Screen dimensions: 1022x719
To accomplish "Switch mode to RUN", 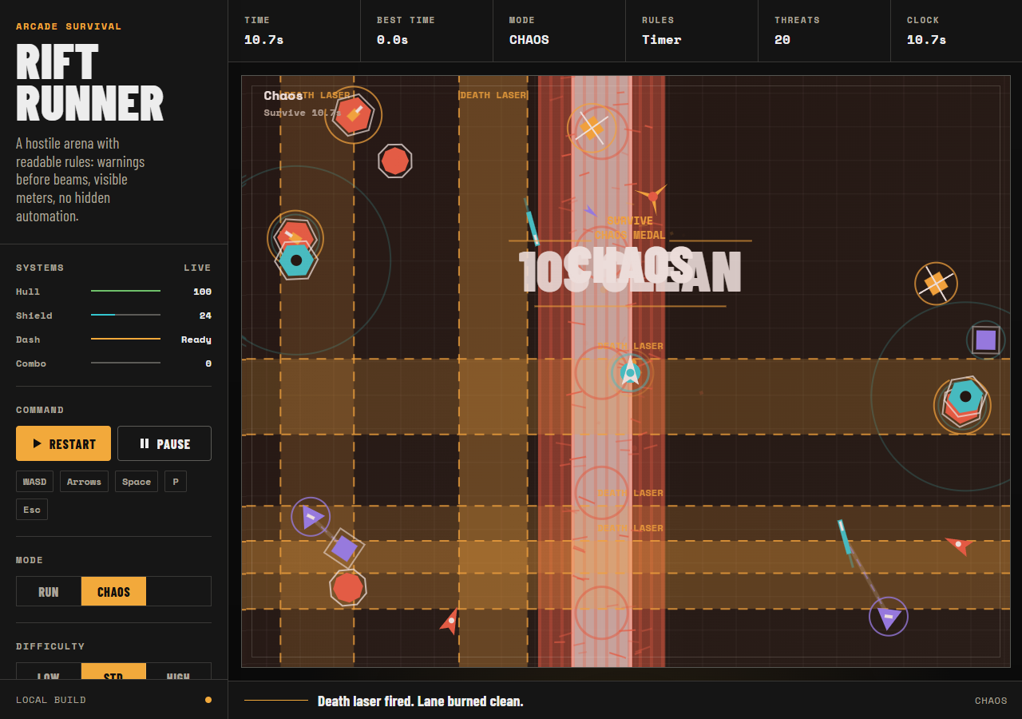I will click(49, 591).
